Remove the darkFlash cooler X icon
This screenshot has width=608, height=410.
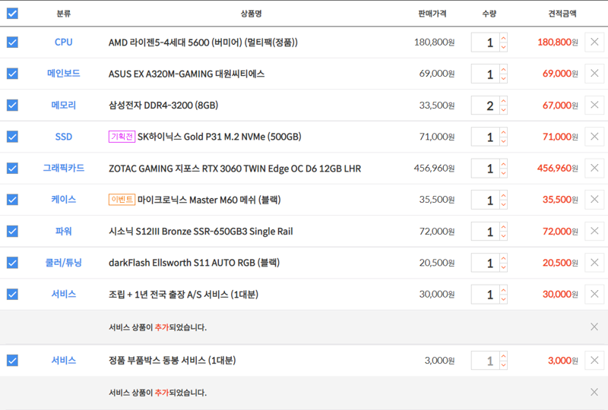click(x=594, y=263)
